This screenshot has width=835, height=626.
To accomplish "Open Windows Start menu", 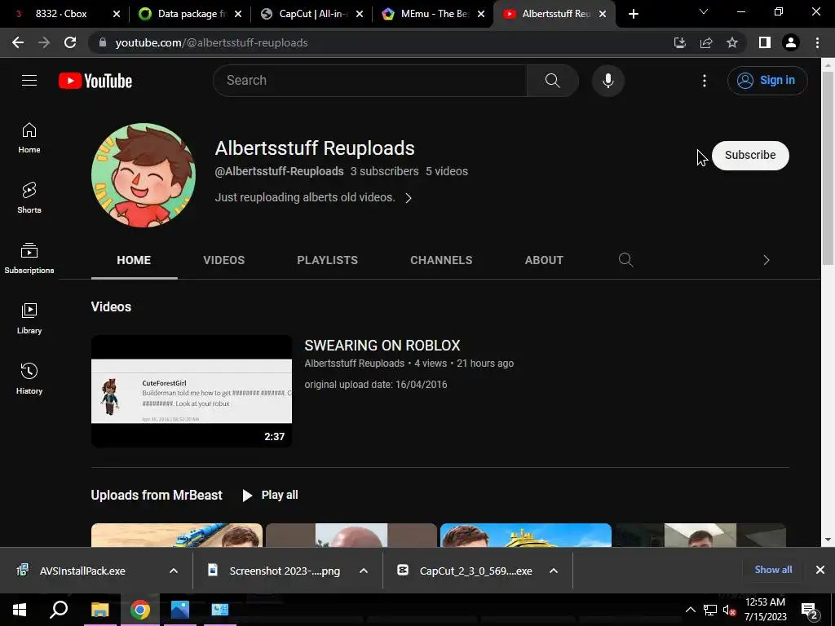I will pyautogui.click(x=20, y=610).
